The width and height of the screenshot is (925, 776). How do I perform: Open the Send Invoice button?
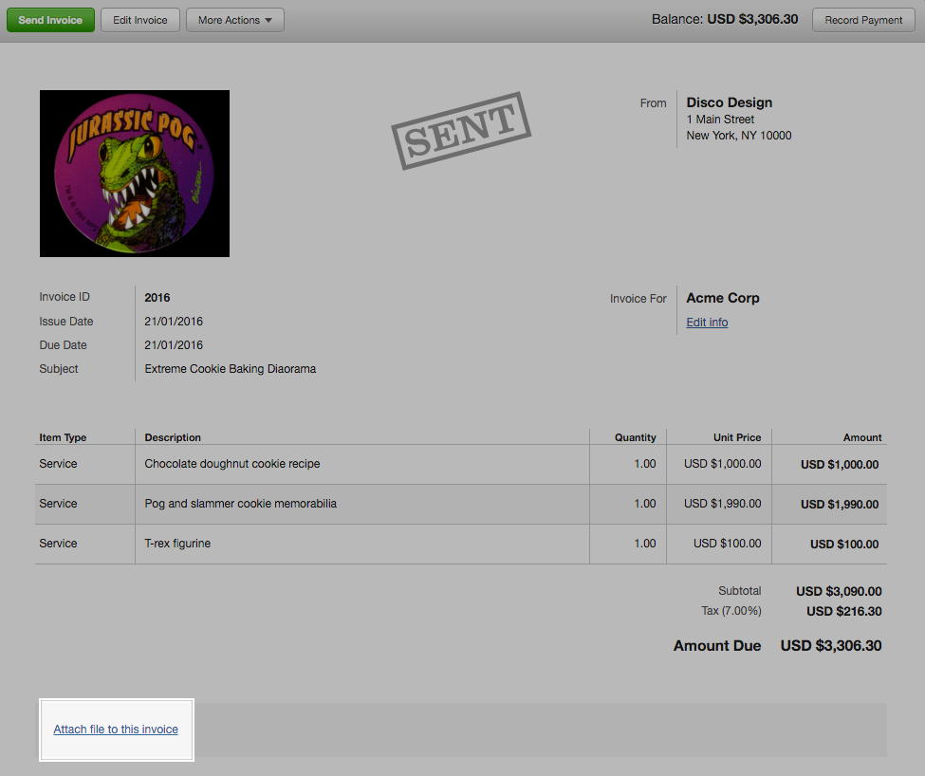pos(50,19)
